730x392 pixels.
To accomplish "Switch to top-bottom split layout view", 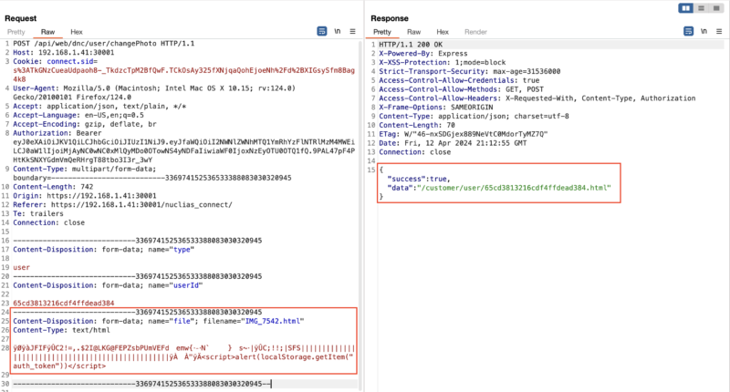I will pyautogui.click(x=701, y=7).
